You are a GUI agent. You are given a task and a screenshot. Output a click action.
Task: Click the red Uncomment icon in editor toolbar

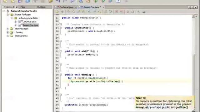(122, 12)
